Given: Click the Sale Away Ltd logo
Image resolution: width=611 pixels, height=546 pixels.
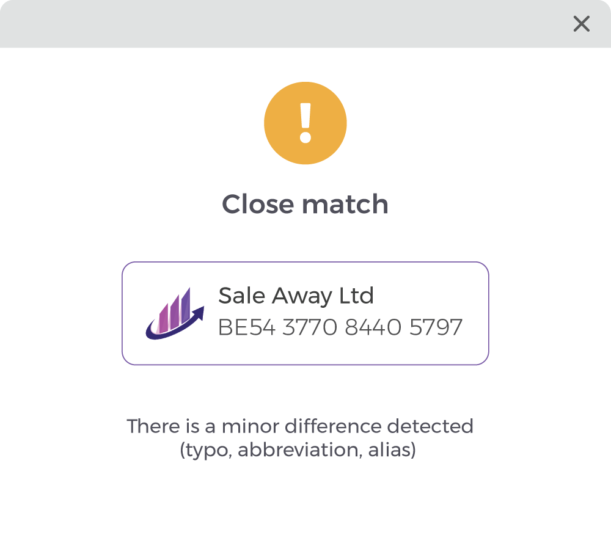Looking at the screenshot, I should pos(175,313).
